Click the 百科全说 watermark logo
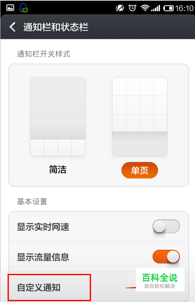The image size is (195, 302). coord(160,280)
